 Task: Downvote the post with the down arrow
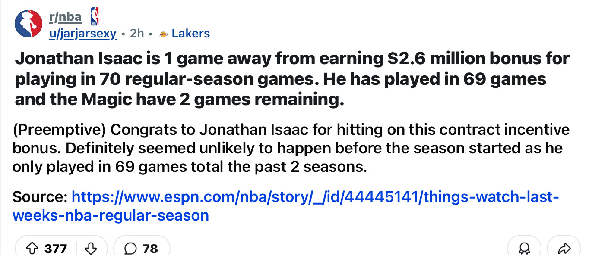(91, 248)
